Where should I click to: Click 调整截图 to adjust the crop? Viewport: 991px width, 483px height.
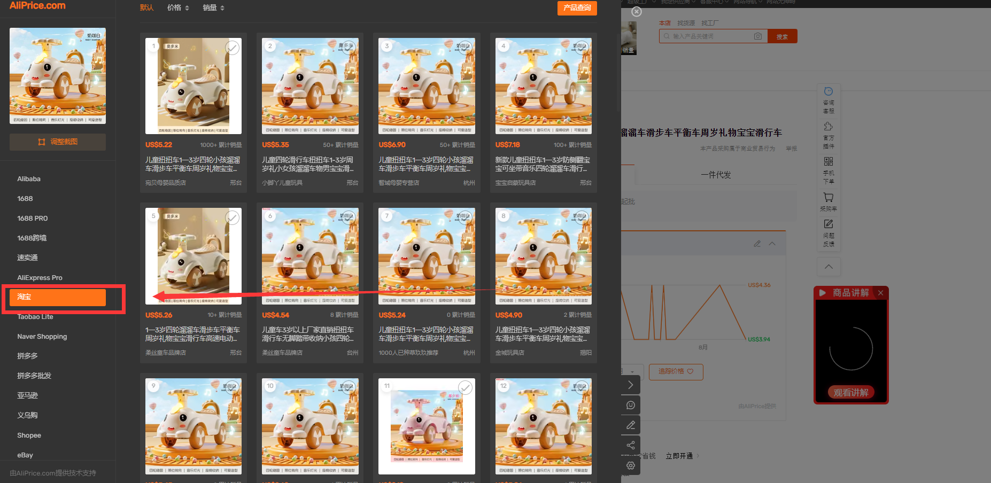pos(57,142)
